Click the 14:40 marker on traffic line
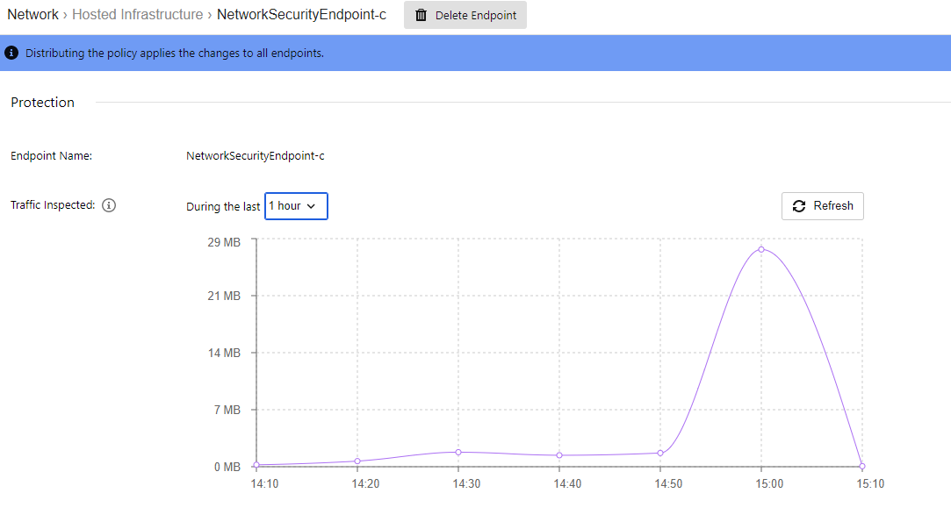 tap(559, 455)
